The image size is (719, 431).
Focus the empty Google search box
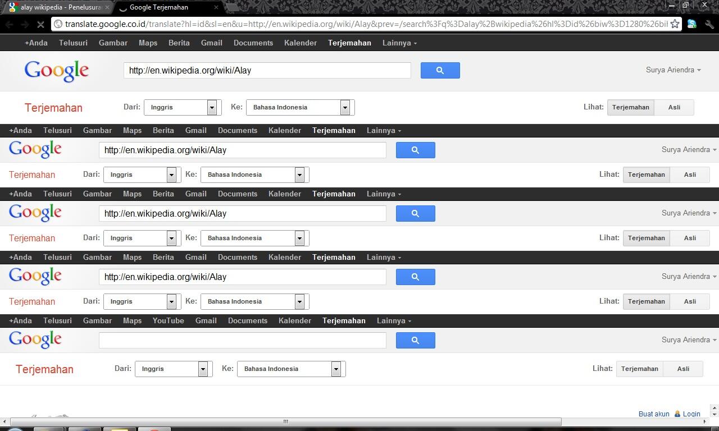click(243, 340)
